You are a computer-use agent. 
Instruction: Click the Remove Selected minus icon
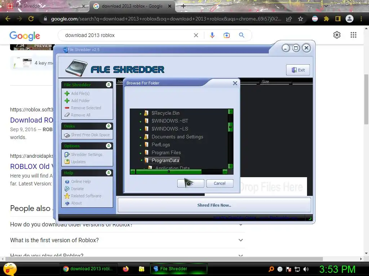click(67, 108)
